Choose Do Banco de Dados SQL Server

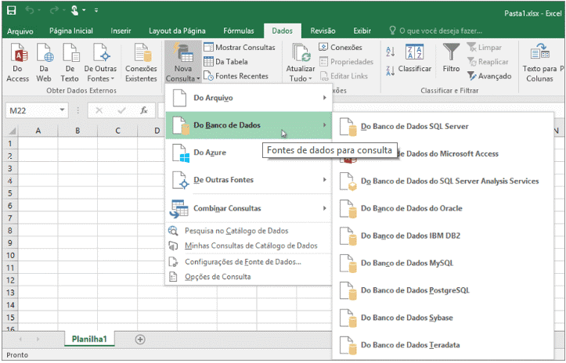tap(443, 127)
